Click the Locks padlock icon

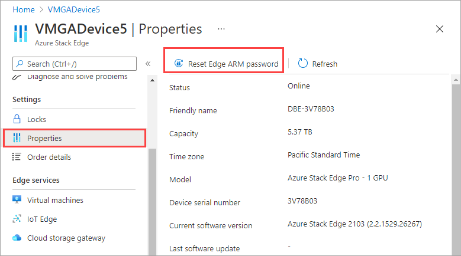pyautogui.click(x=17, y=119)
